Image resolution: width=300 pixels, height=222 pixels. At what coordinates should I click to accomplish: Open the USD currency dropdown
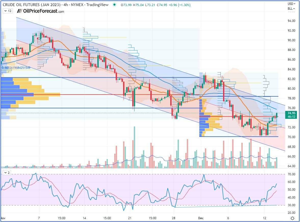coord(291,4)
